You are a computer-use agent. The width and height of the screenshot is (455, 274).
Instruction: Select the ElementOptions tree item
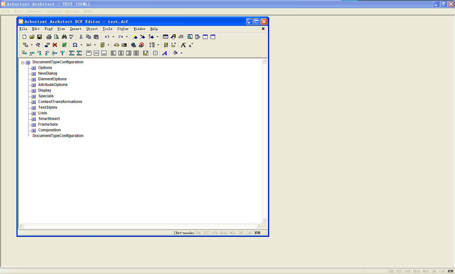52,79
